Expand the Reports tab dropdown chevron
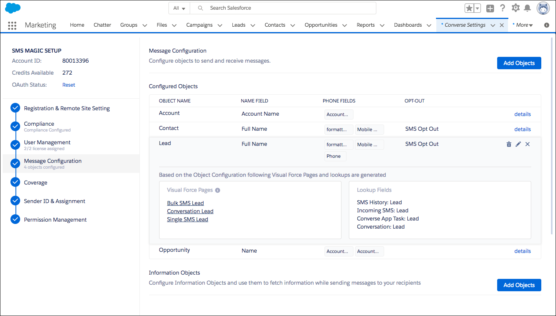 tap(382, 26)
